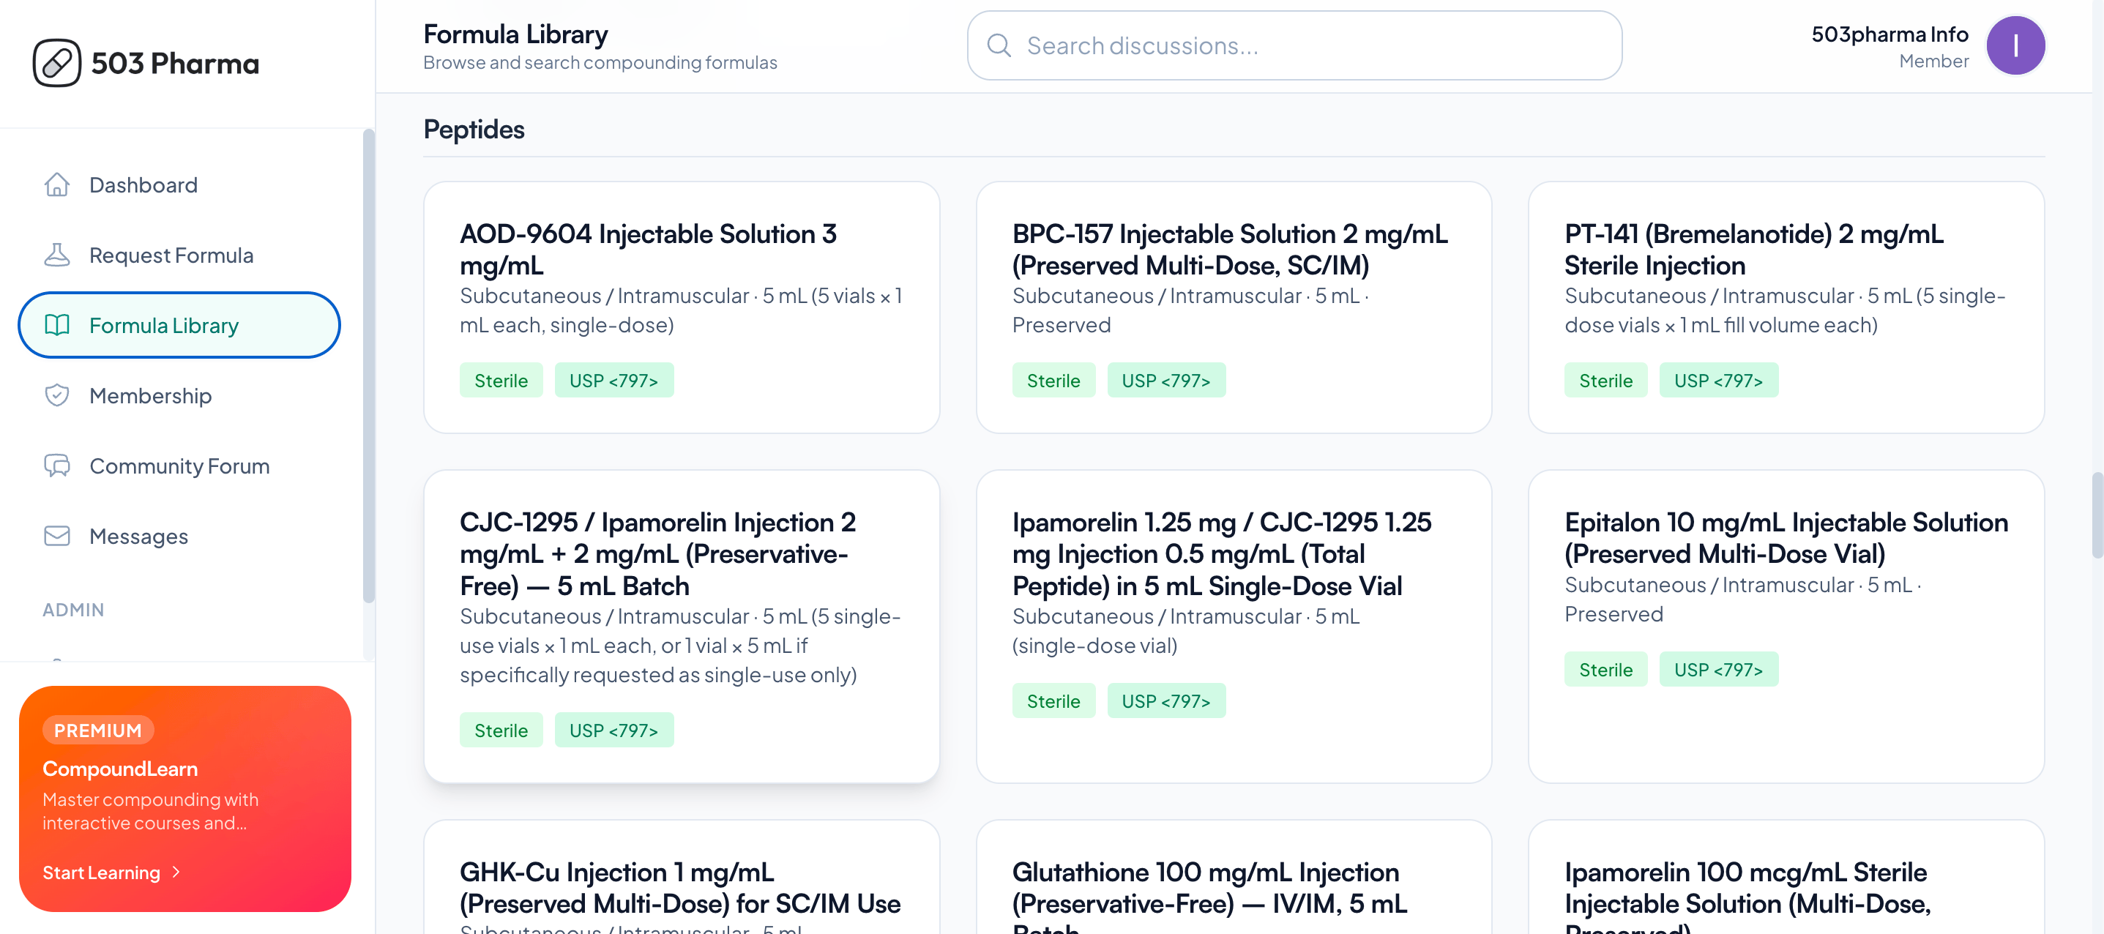Viewport: 2104px width, 934px height.
Task: Click the Dashboard home icon
Action: (x=56, y=184)
